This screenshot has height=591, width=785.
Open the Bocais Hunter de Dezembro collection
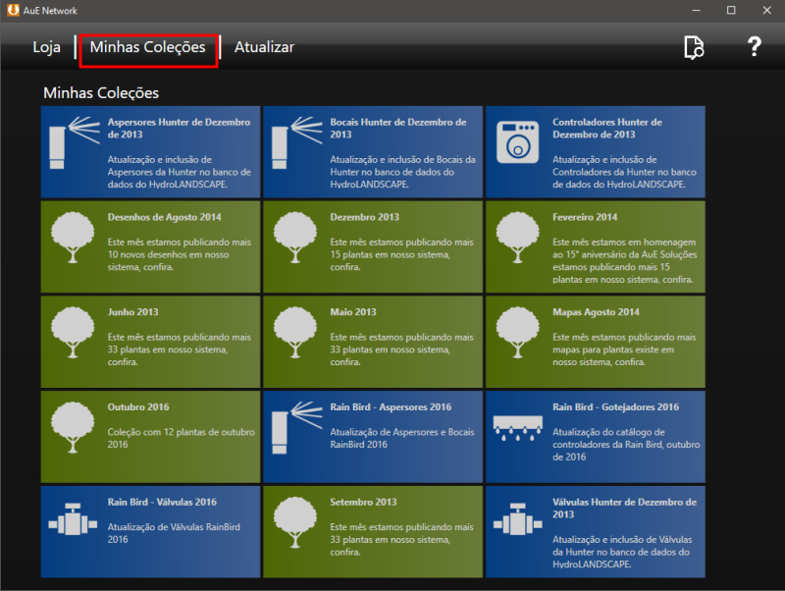point(373,152)
